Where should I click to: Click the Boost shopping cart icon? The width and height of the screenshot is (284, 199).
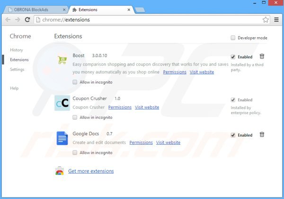[x=62, y=60]
